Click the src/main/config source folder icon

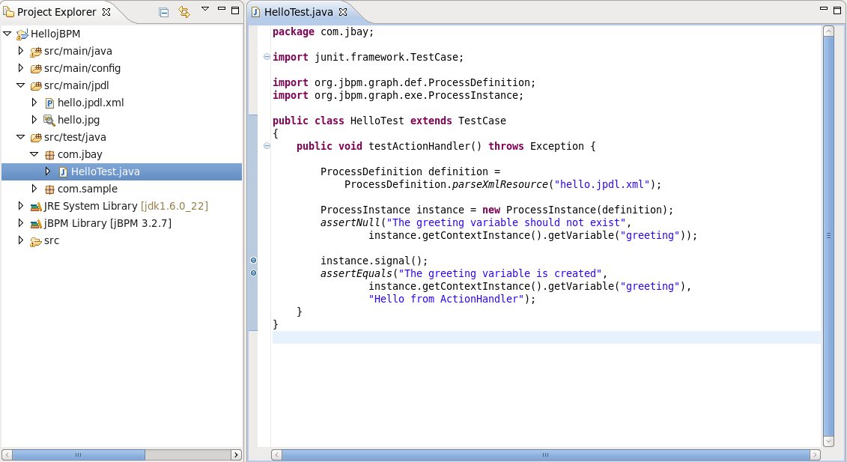click(36, 69)
